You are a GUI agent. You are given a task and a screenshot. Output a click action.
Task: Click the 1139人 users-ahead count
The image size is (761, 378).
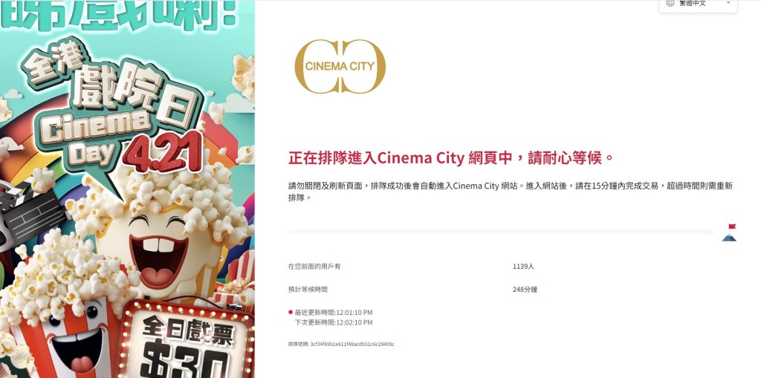point(523,267)
